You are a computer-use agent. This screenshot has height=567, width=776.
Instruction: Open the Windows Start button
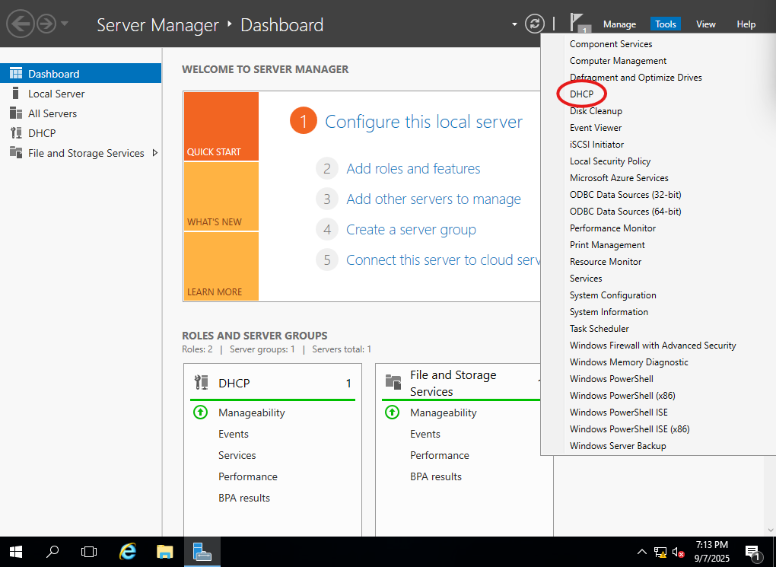(x=16, y=552)
